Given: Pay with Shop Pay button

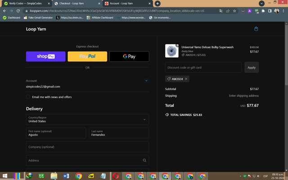Looking at the screenshot, I should click(x=46, y=56).
